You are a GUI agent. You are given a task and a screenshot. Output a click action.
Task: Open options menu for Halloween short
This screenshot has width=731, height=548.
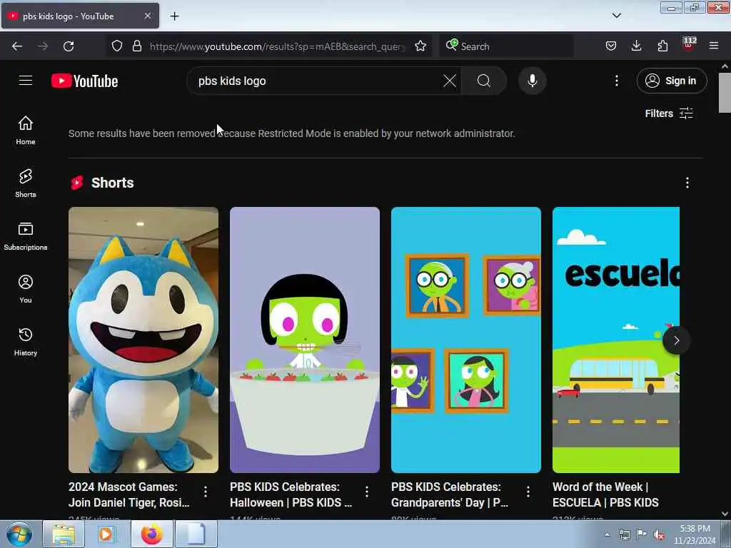coord(367,492)
